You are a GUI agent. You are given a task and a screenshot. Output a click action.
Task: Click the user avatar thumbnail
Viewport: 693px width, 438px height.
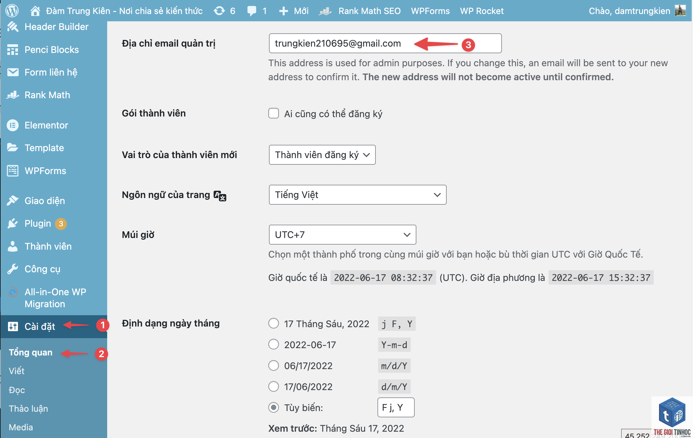[680, 11]
